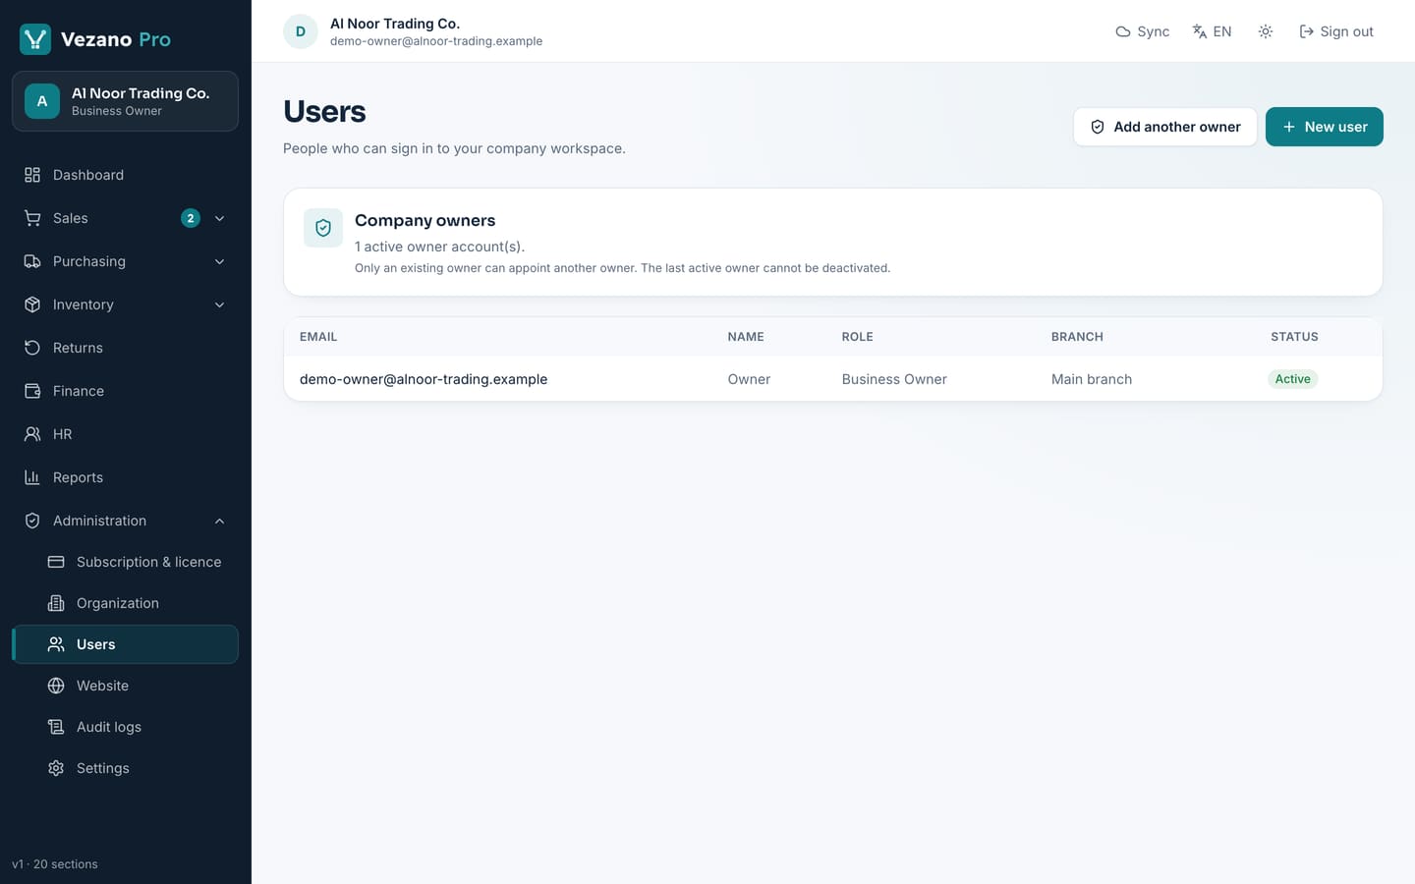1415x884 pixels.
Task: Click the Website globe icon
Action: click(56, 686)
